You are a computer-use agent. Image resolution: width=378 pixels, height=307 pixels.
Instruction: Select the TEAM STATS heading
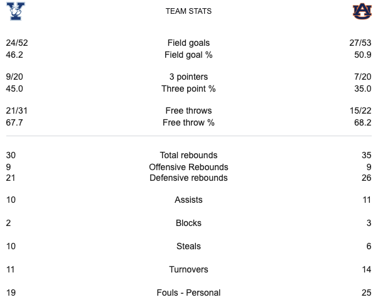[188, 11]
